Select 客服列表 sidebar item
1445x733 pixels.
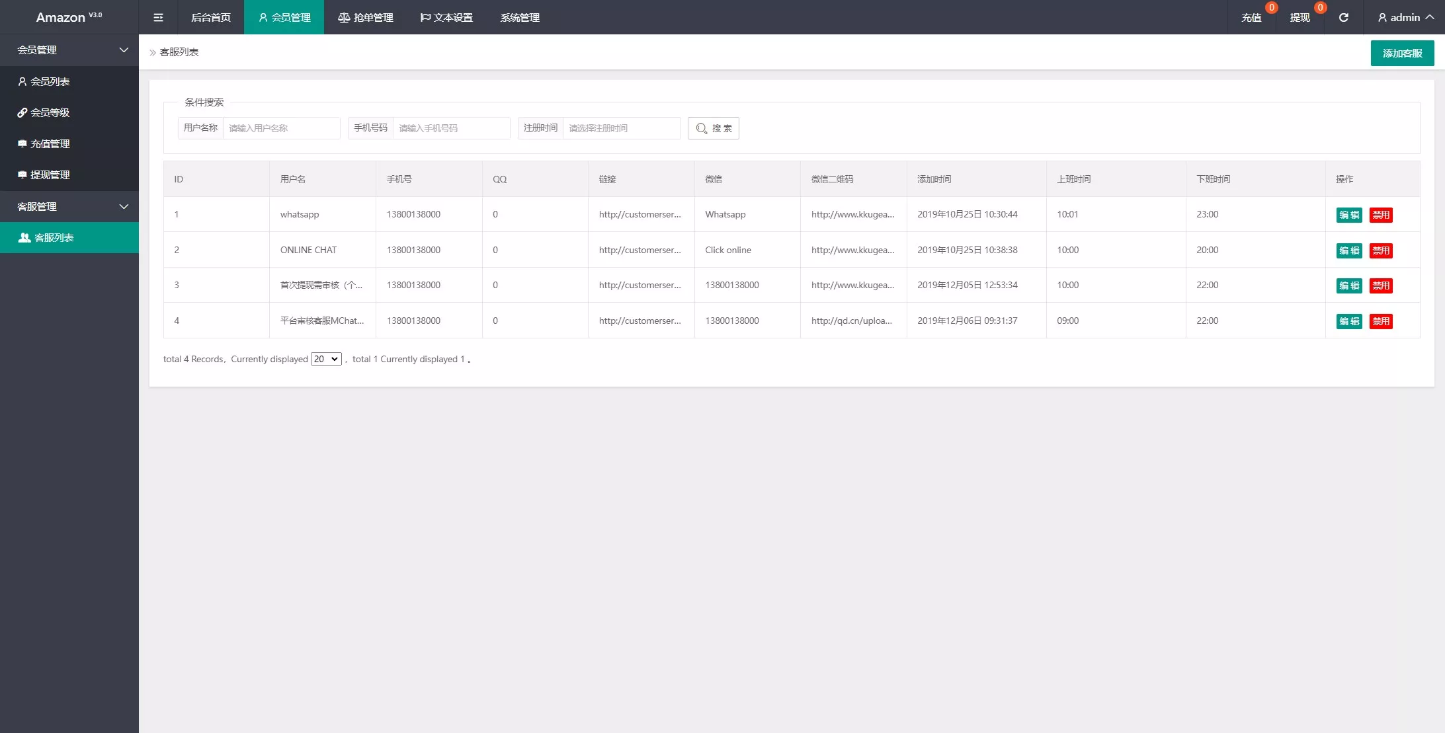(x=53, y=237)
